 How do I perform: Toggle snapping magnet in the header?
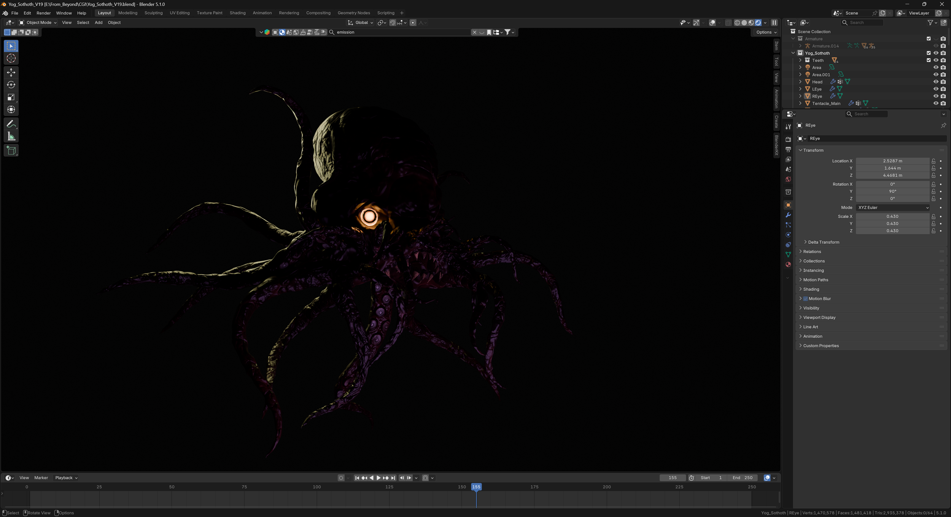[393, 22]
